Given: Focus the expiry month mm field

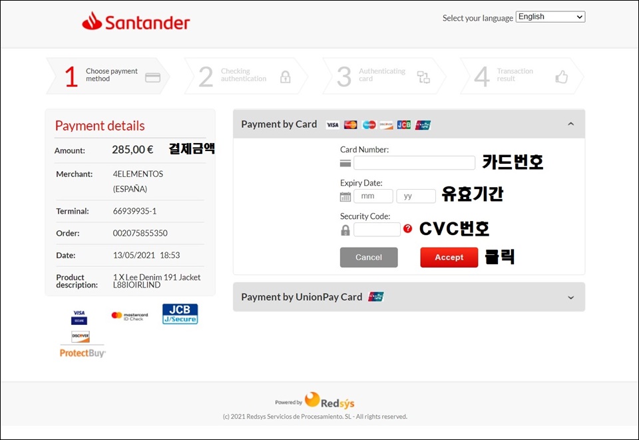Looking at the screenshot, I should [x=373, y=196].
